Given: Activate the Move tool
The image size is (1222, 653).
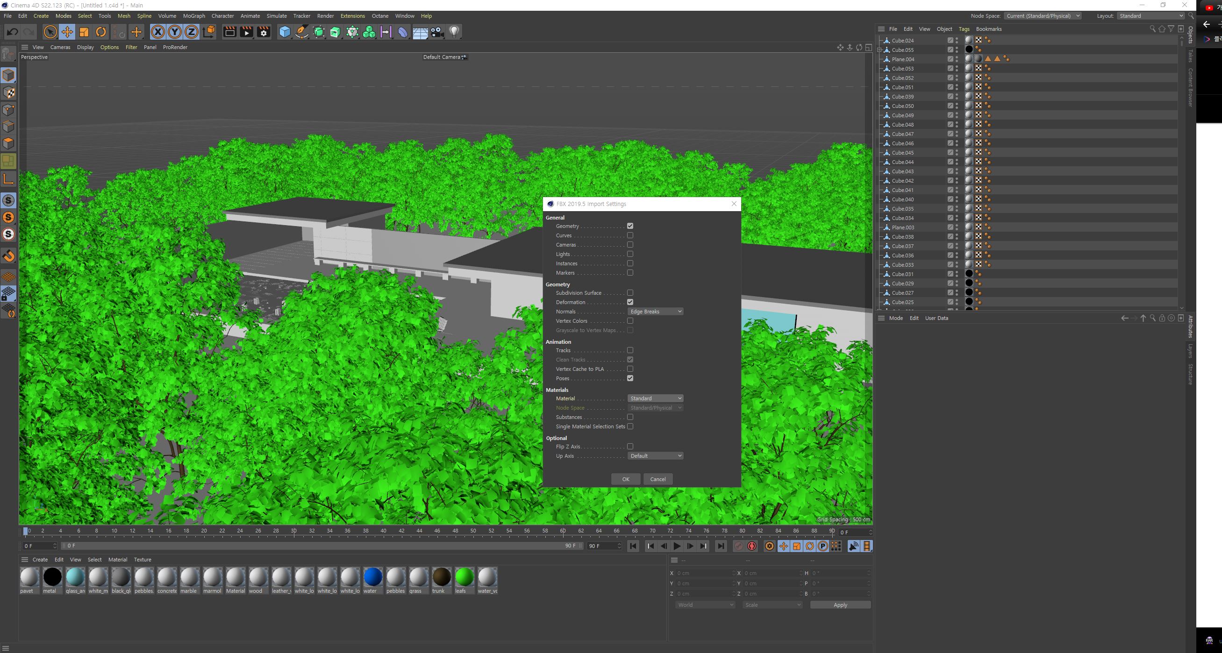Looking at the screenshot, I should tap(67, 32).
